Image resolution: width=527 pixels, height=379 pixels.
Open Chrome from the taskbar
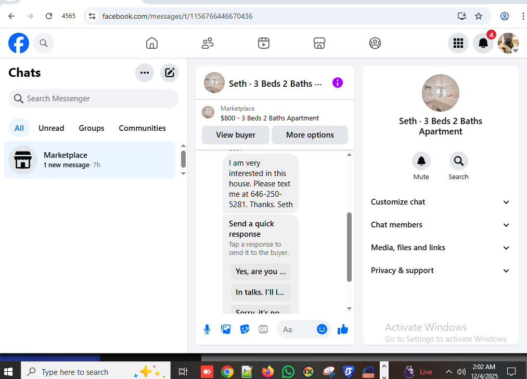click(227, 372)
